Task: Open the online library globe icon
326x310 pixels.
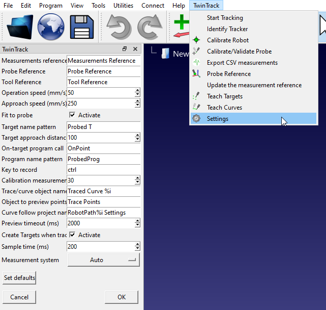Action: point(51,27)
